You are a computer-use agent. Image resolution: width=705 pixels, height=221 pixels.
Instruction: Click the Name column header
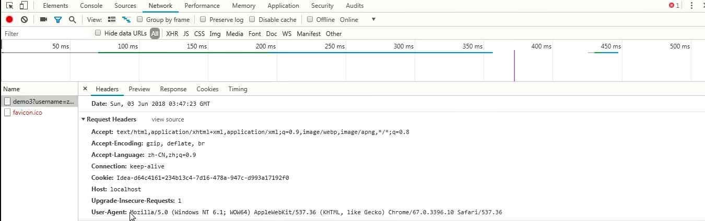(39, 89)
